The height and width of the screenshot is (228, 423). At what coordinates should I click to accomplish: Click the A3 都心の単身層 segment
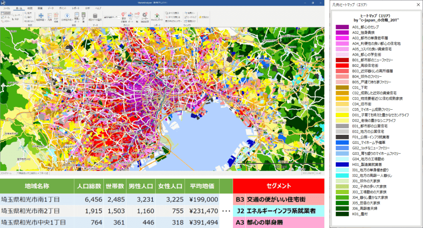tap(279, 223)
